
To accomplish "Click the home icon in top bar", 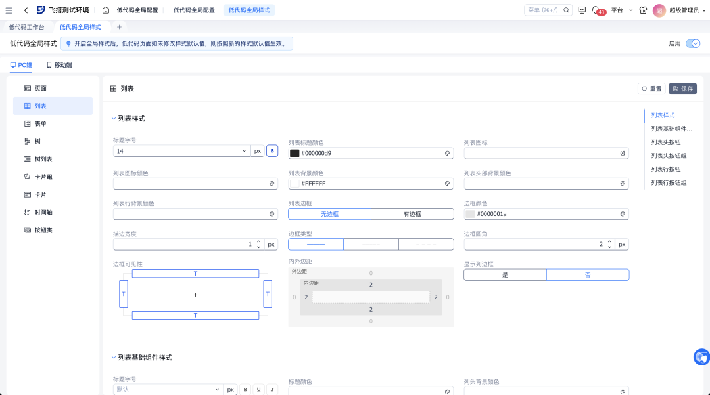I will pos(105,10).
